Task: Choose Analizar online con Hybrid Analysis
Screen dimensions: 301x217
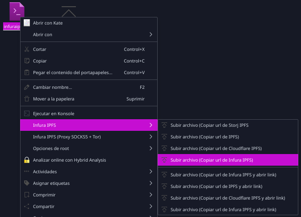Action: (89, 160)
